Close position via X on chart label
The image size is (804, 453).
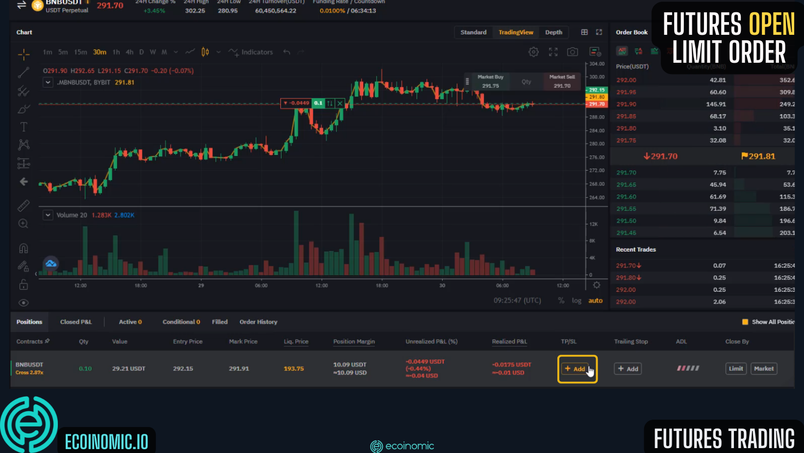pos(340,103)
